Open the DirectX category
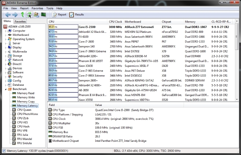This screenshot has width=241, height=155. (17, 64)
